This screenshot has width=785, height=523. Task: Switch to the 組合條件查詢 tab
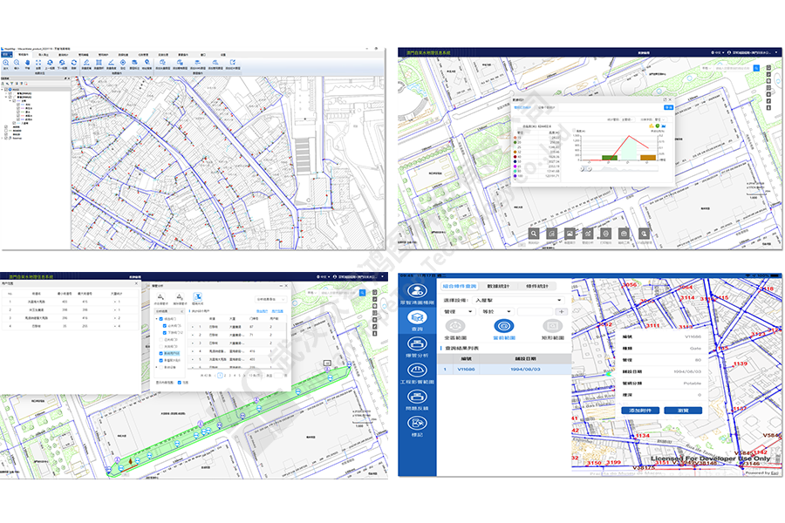coord(459,286)
